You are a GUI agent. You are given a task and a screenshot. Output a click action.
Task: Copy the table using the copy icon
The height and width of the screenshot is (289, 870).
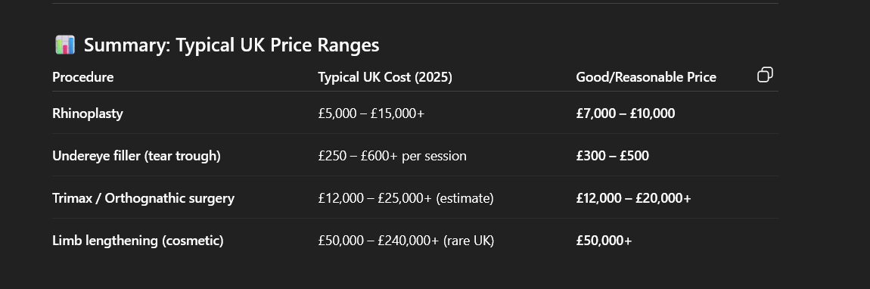(x=765, y=74)
